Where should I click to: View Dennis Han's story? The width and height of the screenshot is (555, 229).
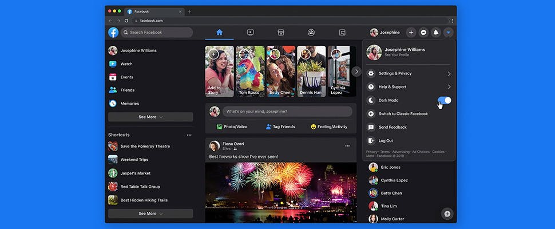pyautogui.click(x=311, y=72)
